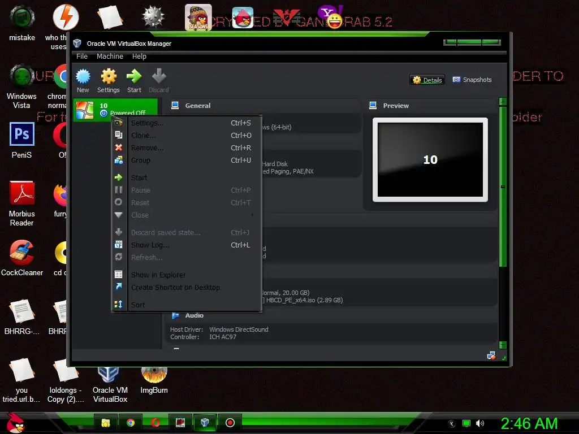Click the Audio section header
This screenshot has width=579, height=434.
coord(195,315)
